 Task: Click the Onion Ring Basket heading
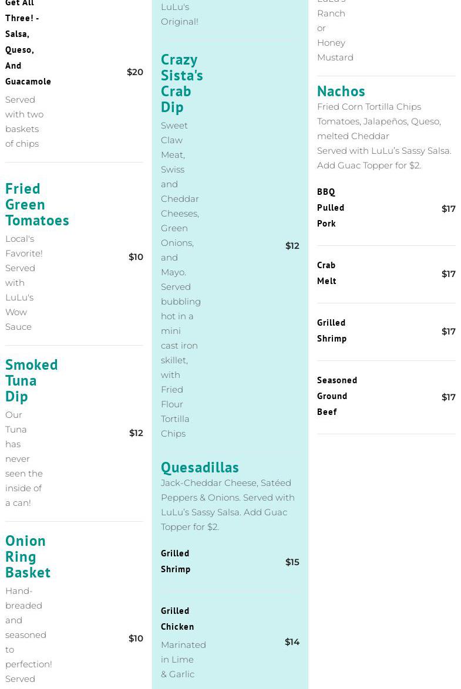coord(28,556)
